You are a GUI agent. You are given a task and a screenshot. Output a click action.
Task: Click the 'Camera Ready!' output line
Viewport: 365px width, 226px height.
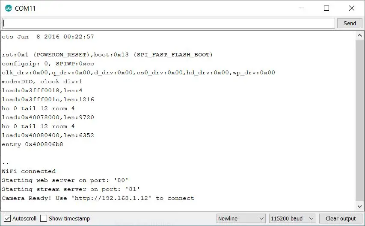pyautogui.click(x=98, y=198)
